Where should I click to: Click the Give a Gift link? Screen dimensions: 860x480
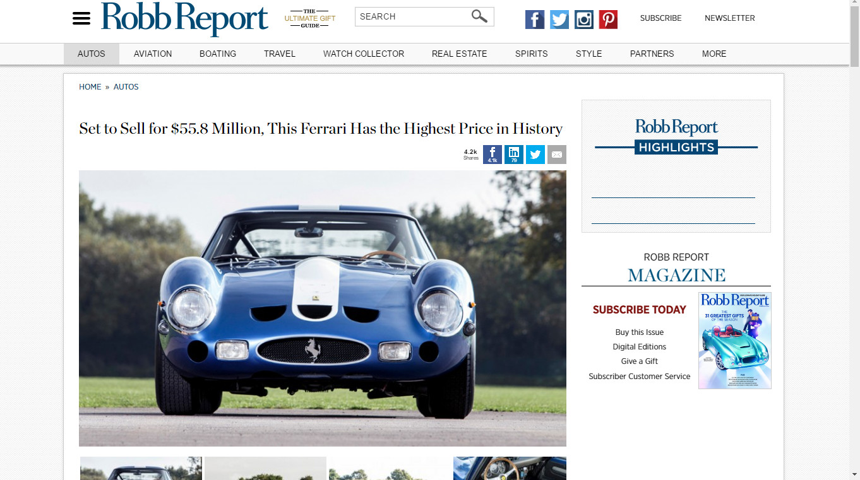click(x=640, y=361)
